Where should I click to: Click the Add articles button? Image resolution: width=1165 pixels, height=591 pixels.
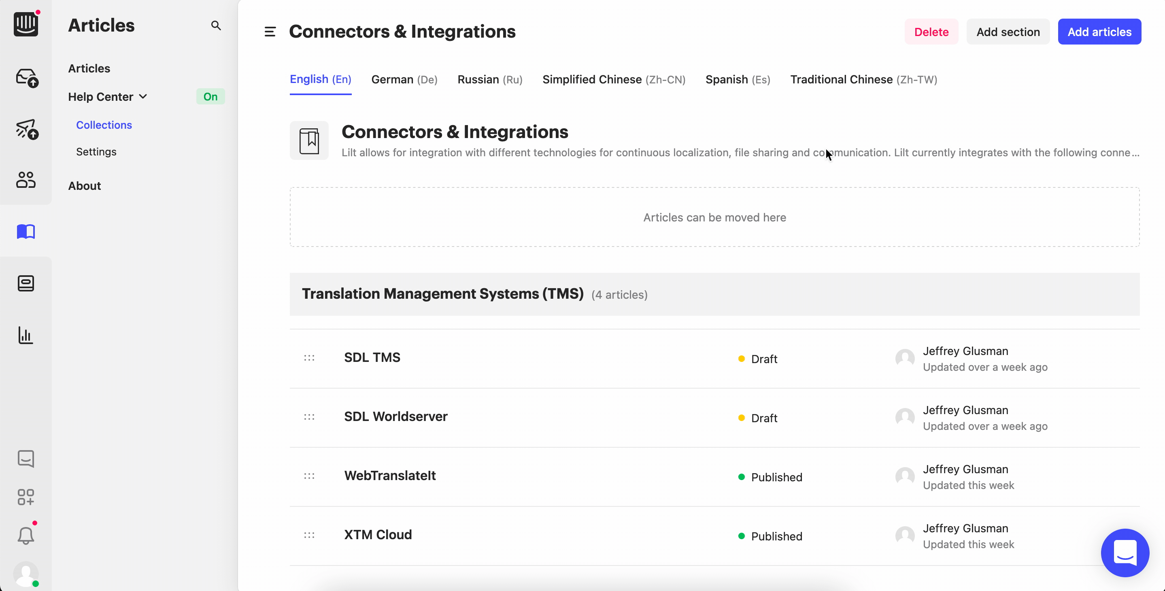click(x=1099, y=32)
